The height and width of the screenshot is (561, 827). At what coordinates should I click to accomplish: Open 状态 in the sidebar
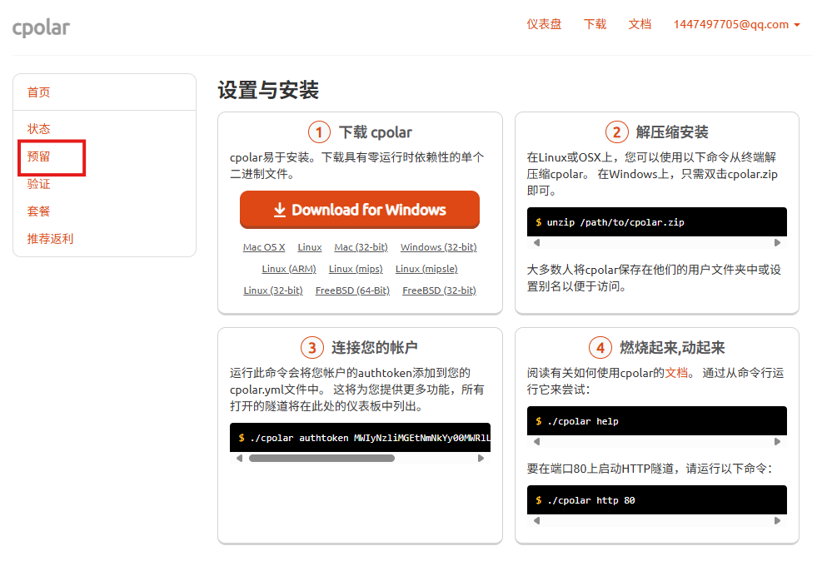pos(38,129)
